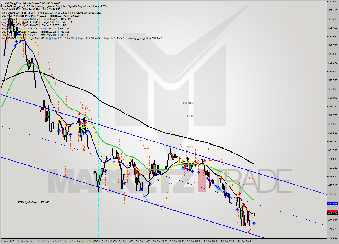Click the 548.930 price axis label
This screenshot has height=244, width=339.
tap(333, 45)
